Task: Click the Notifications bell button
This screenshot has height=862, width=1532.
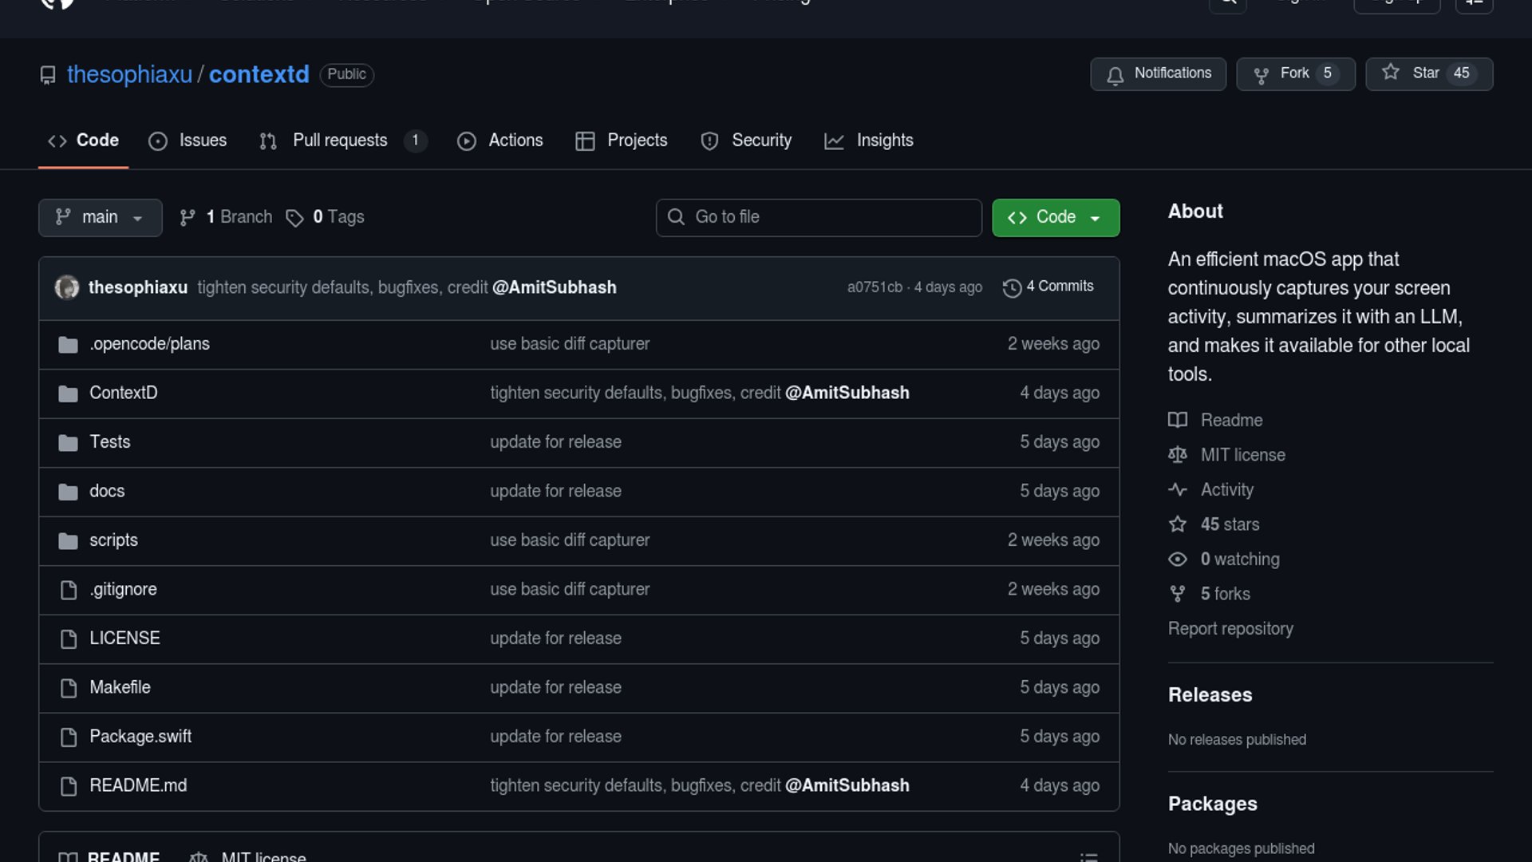Action: [1158, 73]
